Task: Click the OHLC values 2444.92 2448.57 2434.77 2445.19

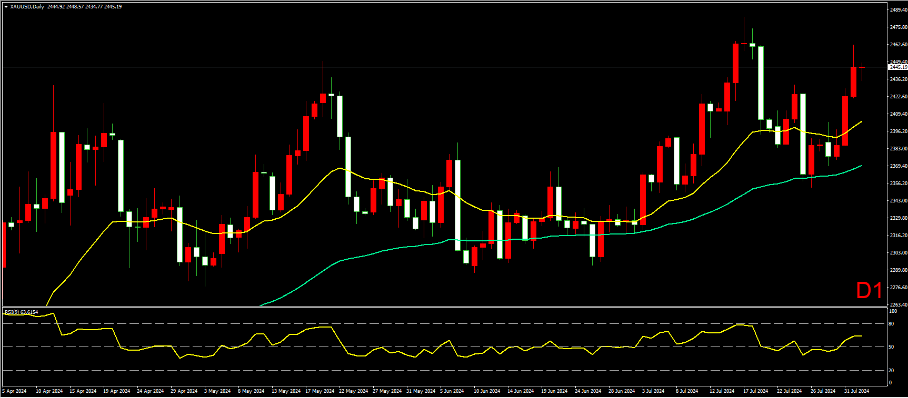Action: point(84,7)
